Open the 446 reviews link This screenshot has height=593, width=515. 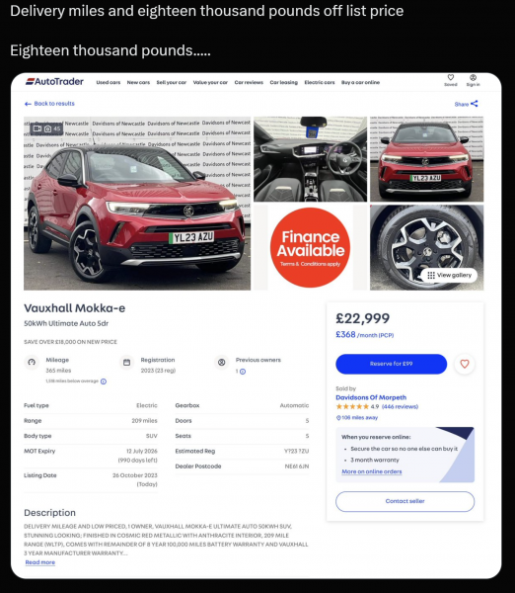tap(400, 407)
